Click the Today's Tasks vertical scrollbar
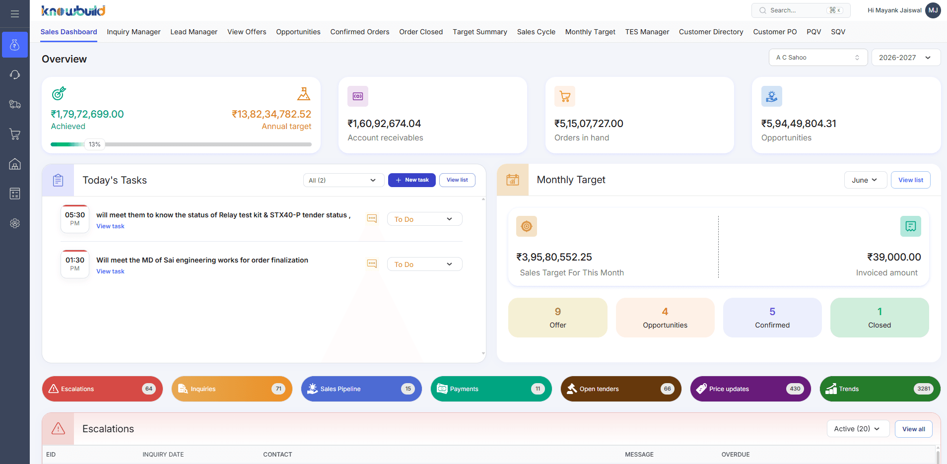This screenshot has height=464, width=947. tap(483, 276)
